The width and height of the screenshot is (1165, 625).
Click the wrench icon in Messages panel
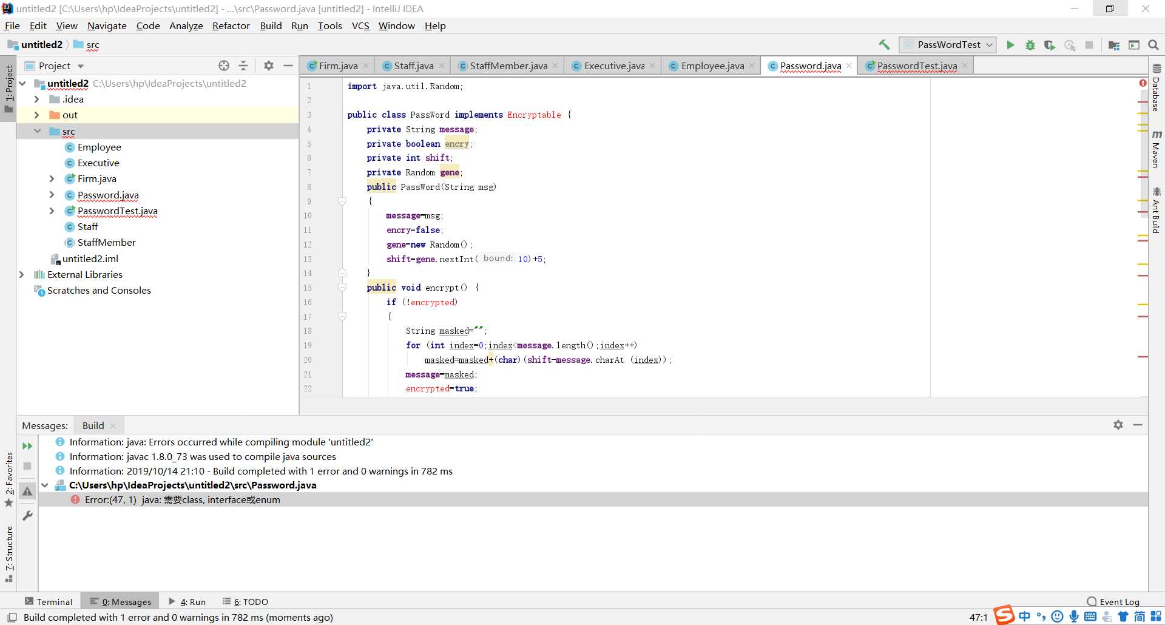point(27,516)
